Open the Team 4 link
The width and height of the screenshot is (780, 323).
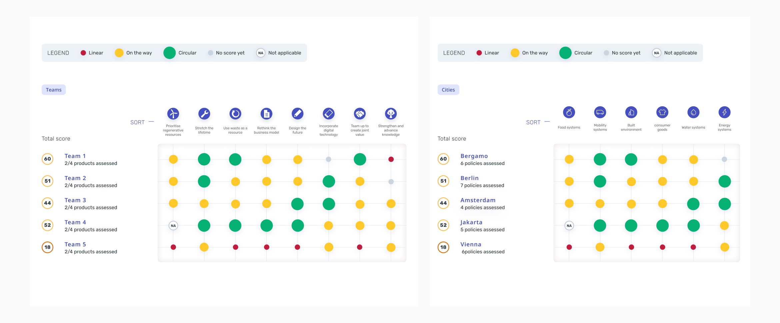(75, 222)
